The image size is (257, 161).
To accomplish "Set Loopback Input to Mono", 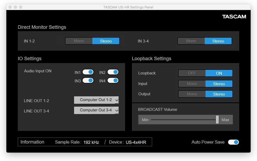I will click(x=192, y=84).
